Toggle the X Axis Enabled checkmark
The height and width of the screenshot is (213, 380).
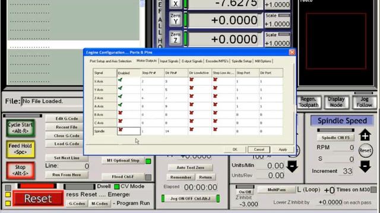tap(120, 80)
